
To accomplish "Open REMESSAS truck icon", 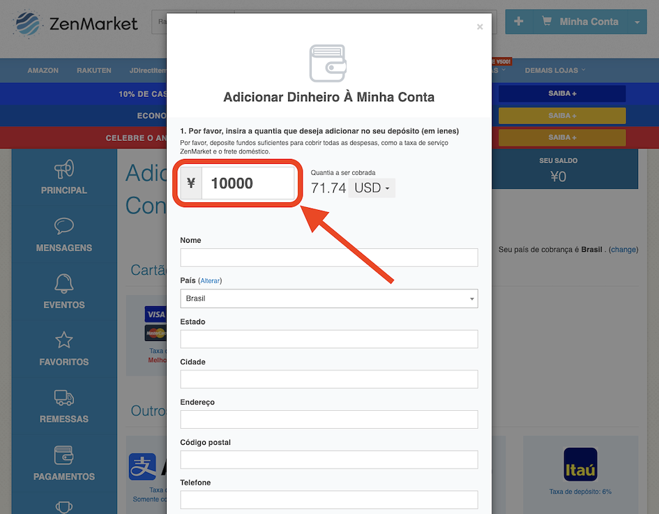I will (64, 398).
